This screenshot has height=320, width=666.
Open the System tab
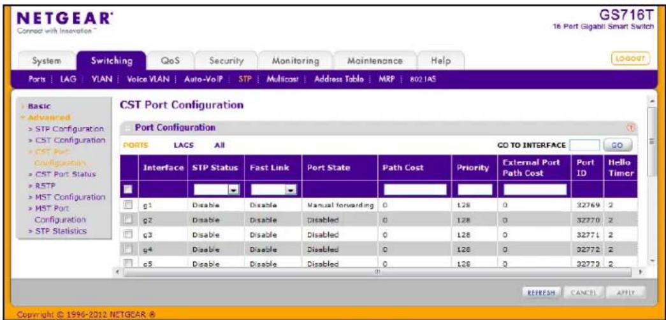tap(47, 60)
